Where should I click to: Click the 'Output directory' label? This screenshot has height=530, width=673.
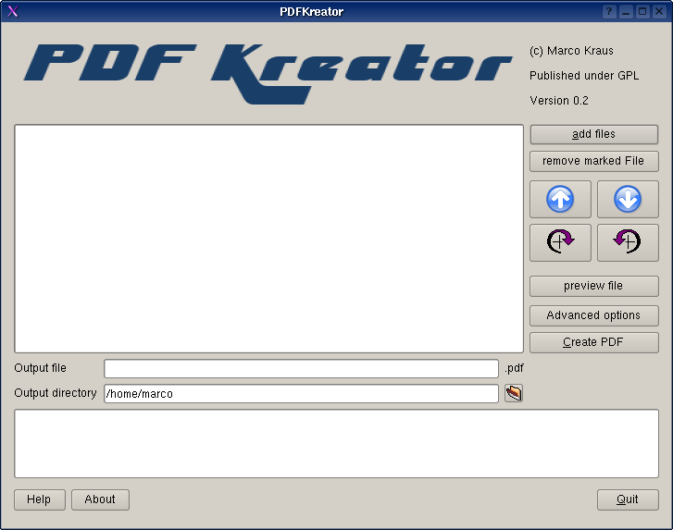[x=56, y=393]
